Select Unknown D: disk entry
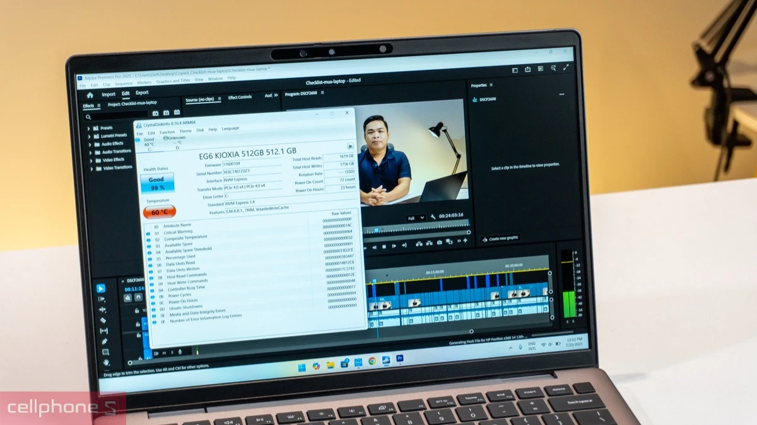Image resolution: width=757 pixels, height=425 pixels. [175, 142]
